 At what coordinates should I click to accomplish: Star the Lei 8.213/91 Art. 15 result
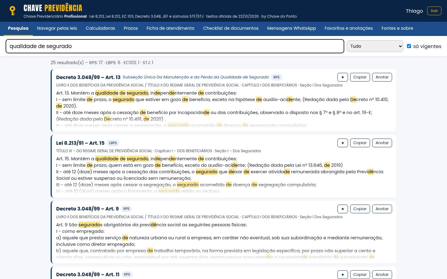[342, 143]
